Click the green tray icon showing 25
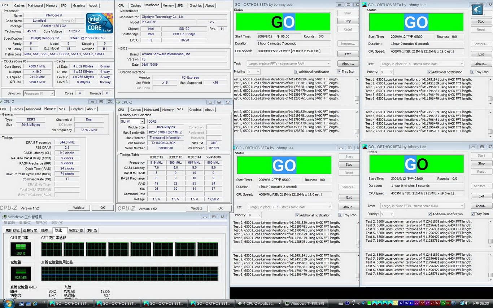493x308 pixels. click(x=443, y=303)
